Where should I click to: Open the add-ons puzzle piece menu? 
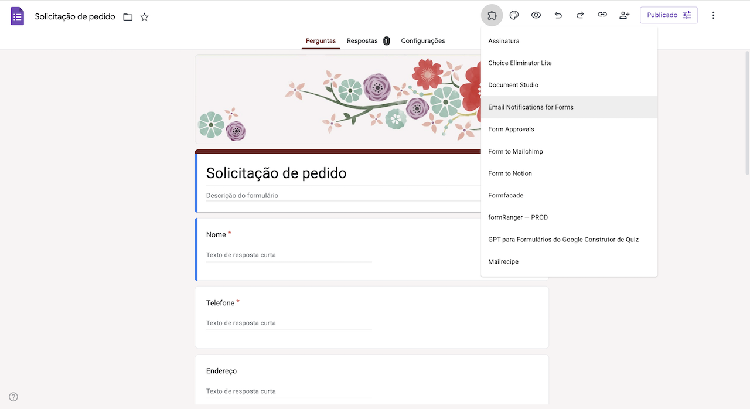pyautogui.click(x=492, y=15)
